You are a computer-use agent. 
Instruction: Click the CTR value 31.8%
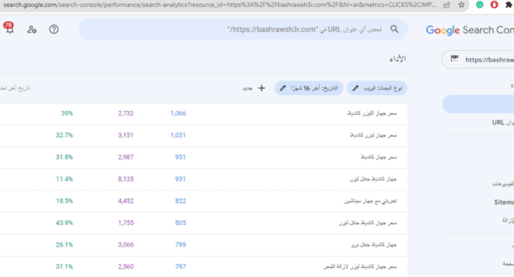tap(64, 157)
